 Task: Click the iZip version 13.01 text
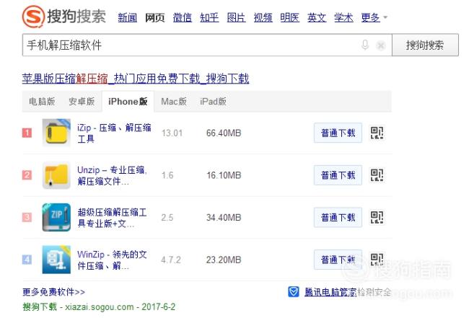[172, 133]
